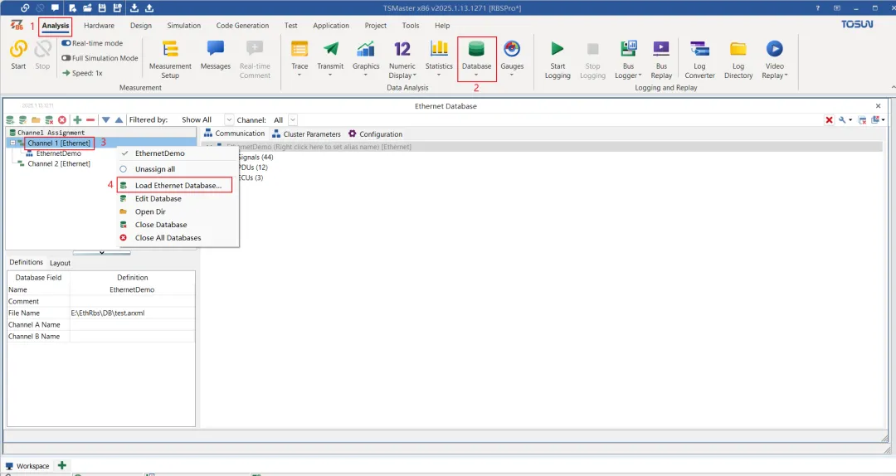
Task: Click the Measurement Setup button
Action: pyautogui.click(x=170, y=60)
